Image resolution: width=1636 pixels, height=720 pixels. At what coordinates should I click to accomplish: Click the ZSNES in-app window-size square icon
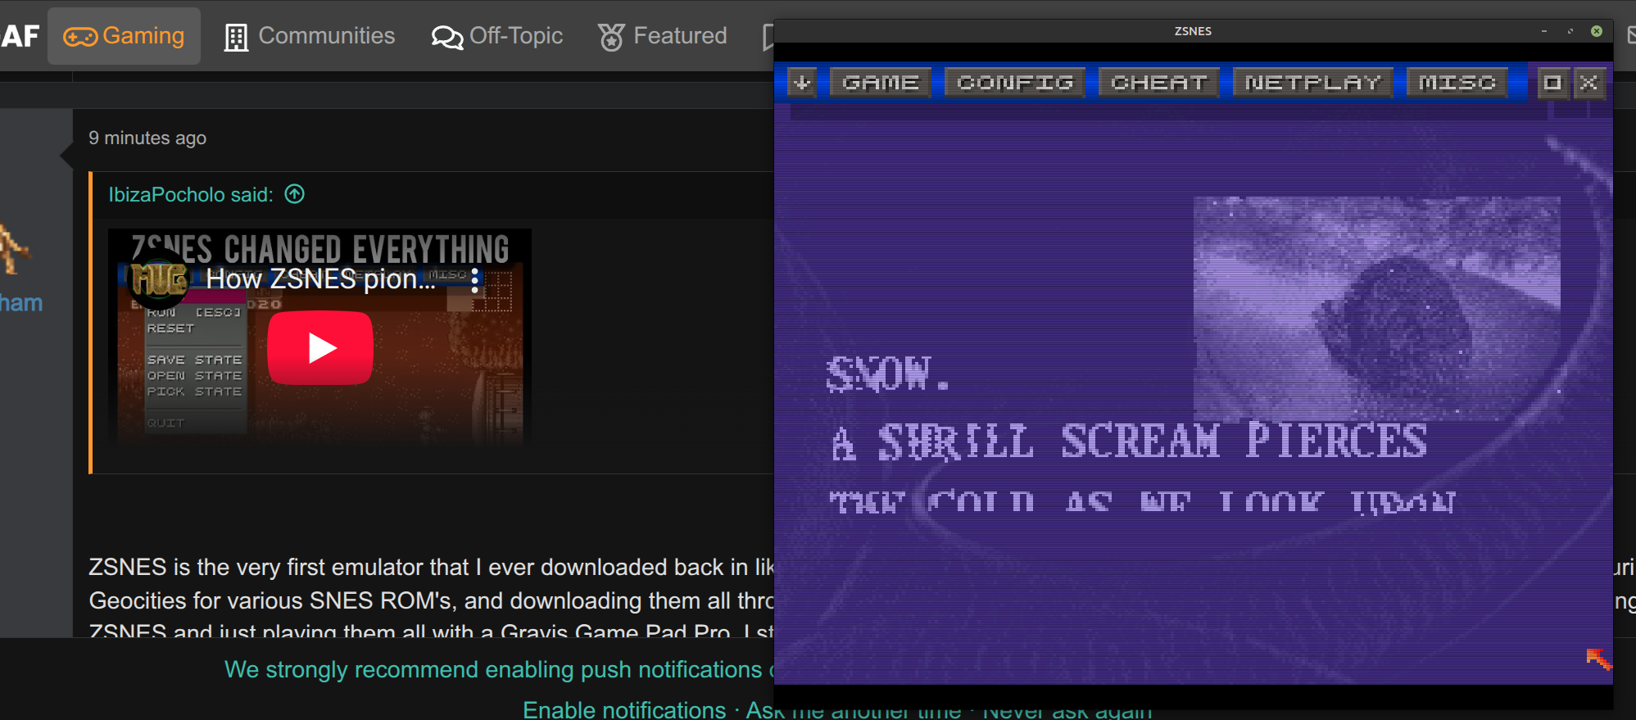tap(1552, 83)
